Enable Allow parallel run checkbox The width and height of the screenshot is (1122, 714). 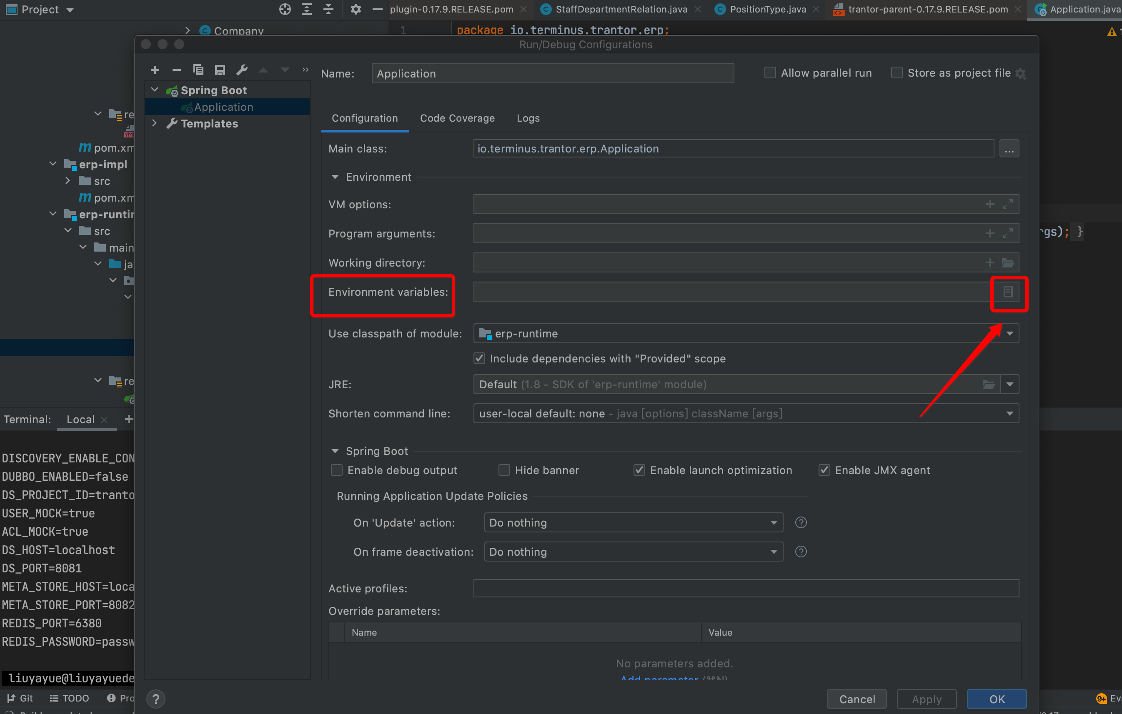[x=770, y=73]
